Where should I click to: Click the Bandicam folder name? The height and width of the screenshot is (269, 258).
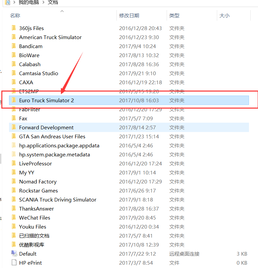pos(31,46)
